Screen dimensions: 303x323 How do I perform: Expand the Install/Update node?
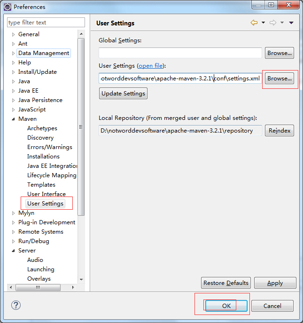click(13, 72)
